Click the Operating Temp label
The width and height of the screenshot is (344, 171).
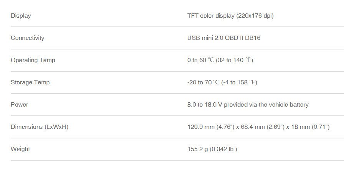(33, 60)
